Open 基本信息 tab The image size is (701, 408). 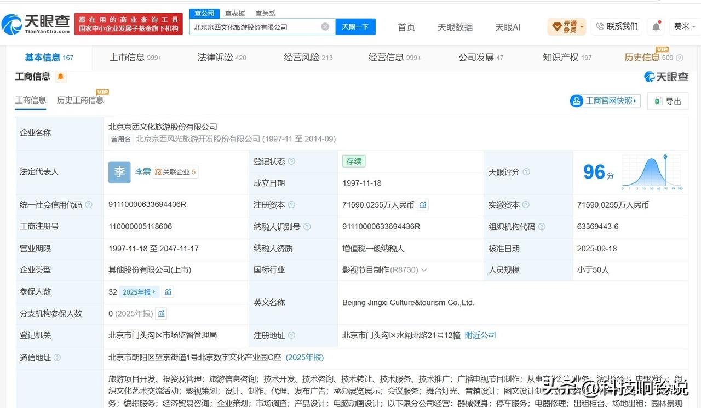pos(49,58)
